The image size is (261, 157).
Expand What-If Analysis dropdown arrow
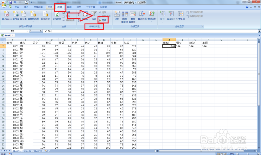tap(152, 22)
